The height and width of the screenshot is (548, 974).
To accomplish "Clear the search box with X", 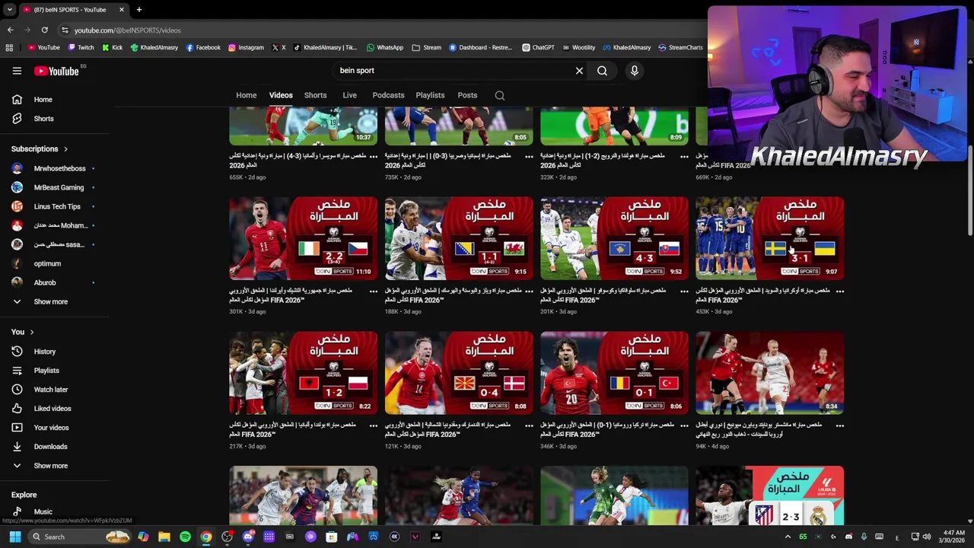I will click(579, 71).
